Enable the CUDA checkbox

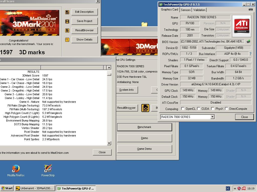point(199,109)
